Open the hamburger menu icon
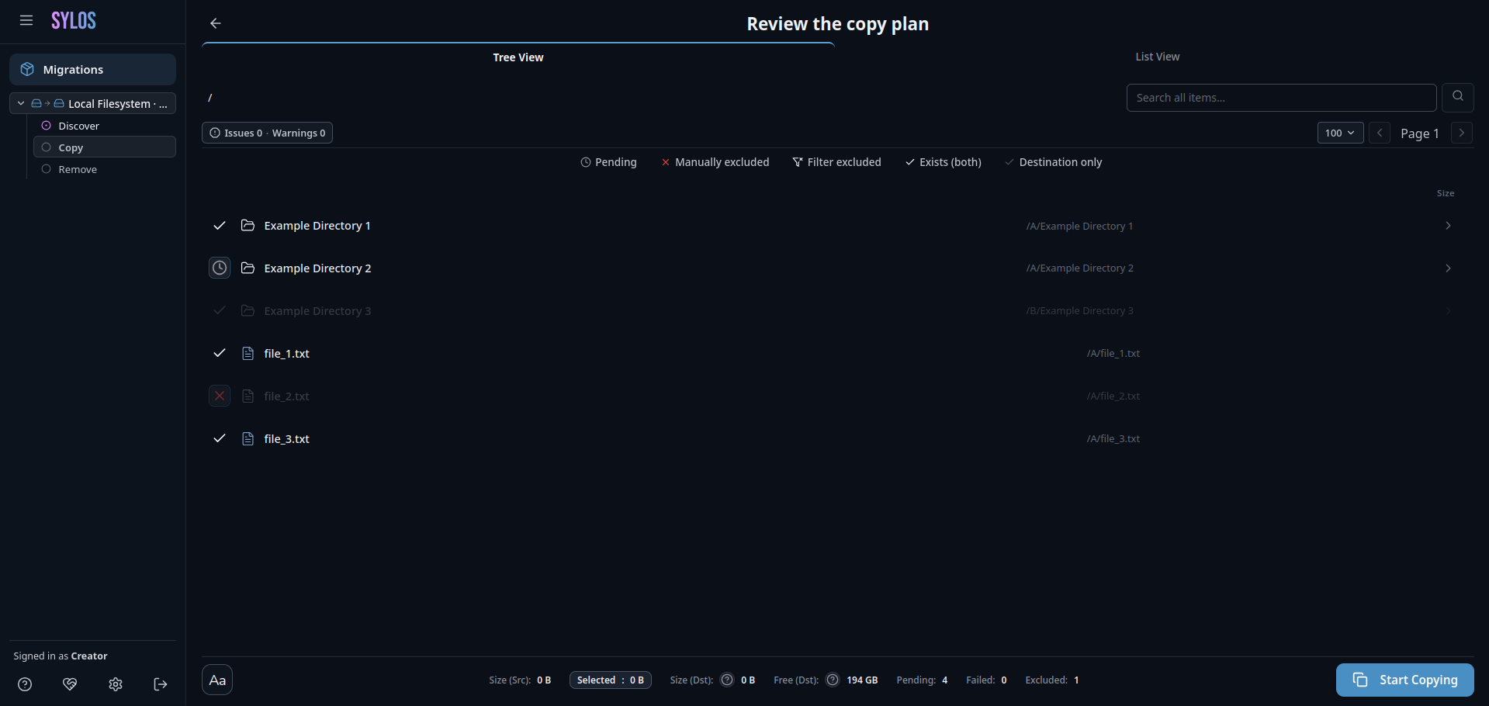Screen dimensions: 1489x706 (x=26, y=21)
